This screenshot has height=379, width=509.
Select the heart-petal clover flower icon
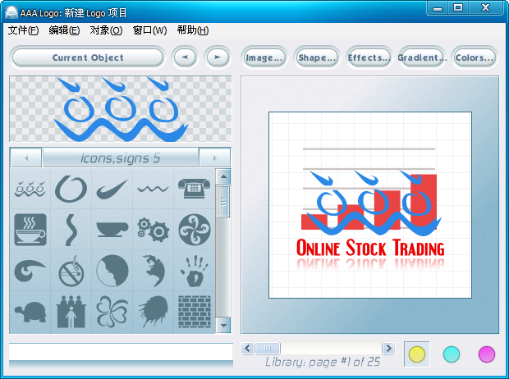pos(112,312)
